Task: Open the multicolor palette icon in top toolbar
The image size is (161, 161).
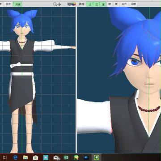Action: click(x=73, y=4)
